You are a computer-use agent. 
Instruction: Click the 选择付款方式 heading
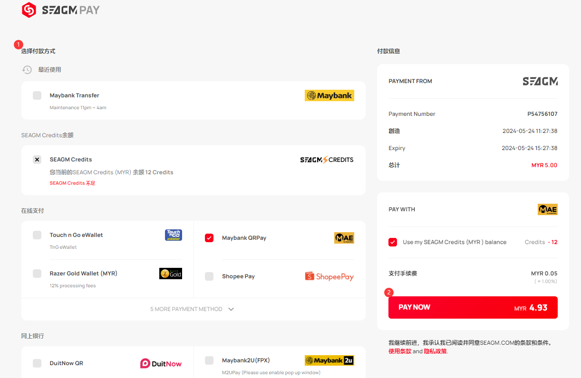click(x=39, y=51)
